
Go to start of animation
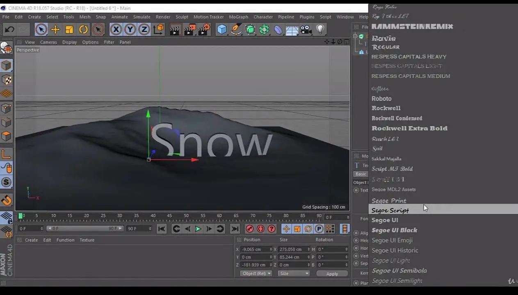(161, 229)
